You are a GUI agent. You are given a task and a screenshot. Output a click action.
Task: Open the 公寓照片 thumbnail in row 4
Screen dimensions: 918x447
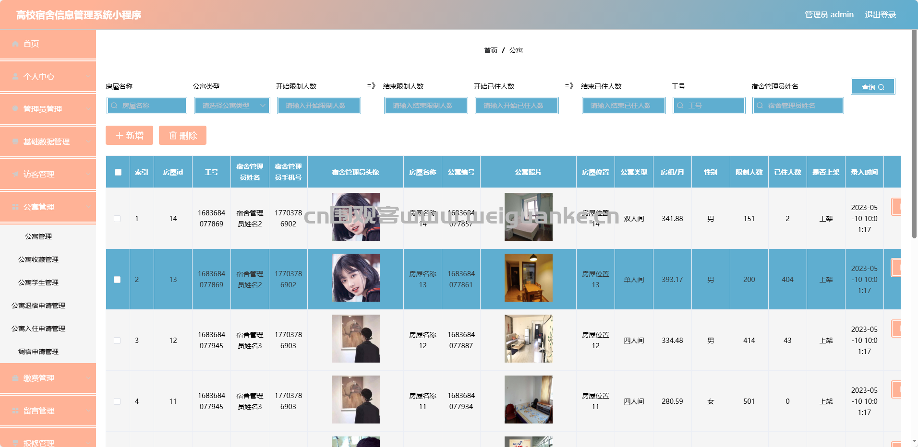[529, 400]
